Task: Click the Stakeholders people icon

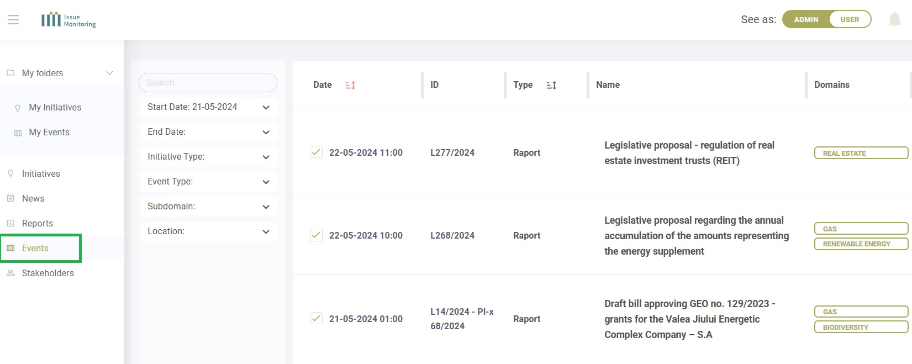Action: 10,273
